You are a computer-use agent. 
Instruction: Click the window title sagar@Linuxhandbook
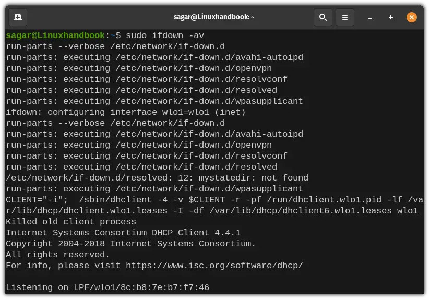coord(214,17)
